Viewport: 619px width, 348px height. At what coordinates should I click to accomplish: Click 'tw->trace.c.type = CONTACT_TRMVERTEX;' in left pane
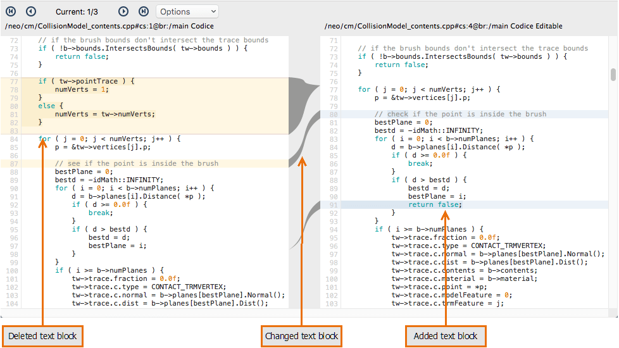pyautogui.click(x=149, y=287)
